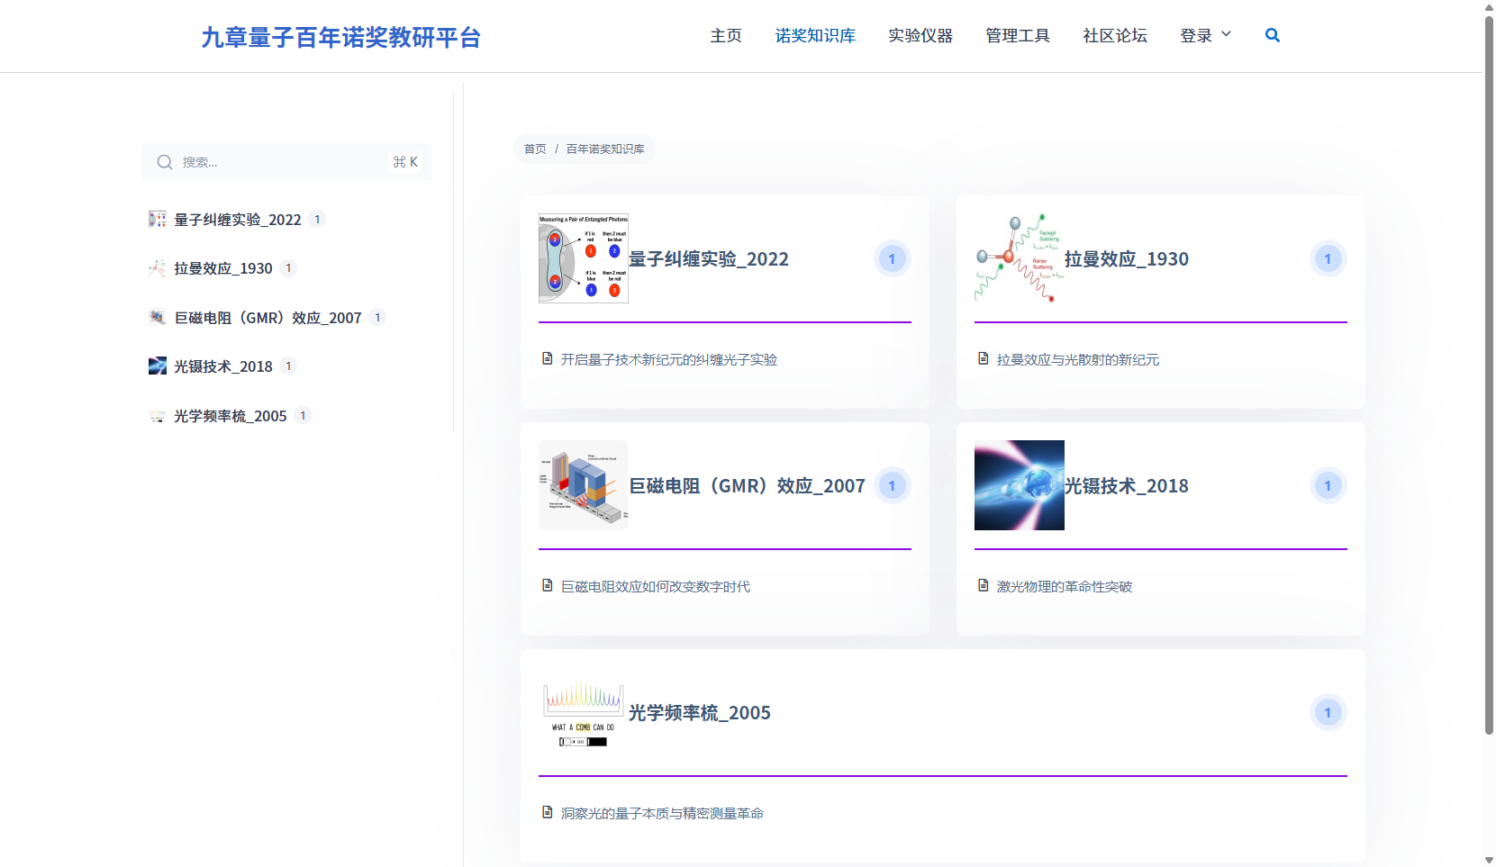Screen dimensions: 1496x867
Task: Open article 巨磁电阻效应如何改变数字时代
Action: (655, 586)
